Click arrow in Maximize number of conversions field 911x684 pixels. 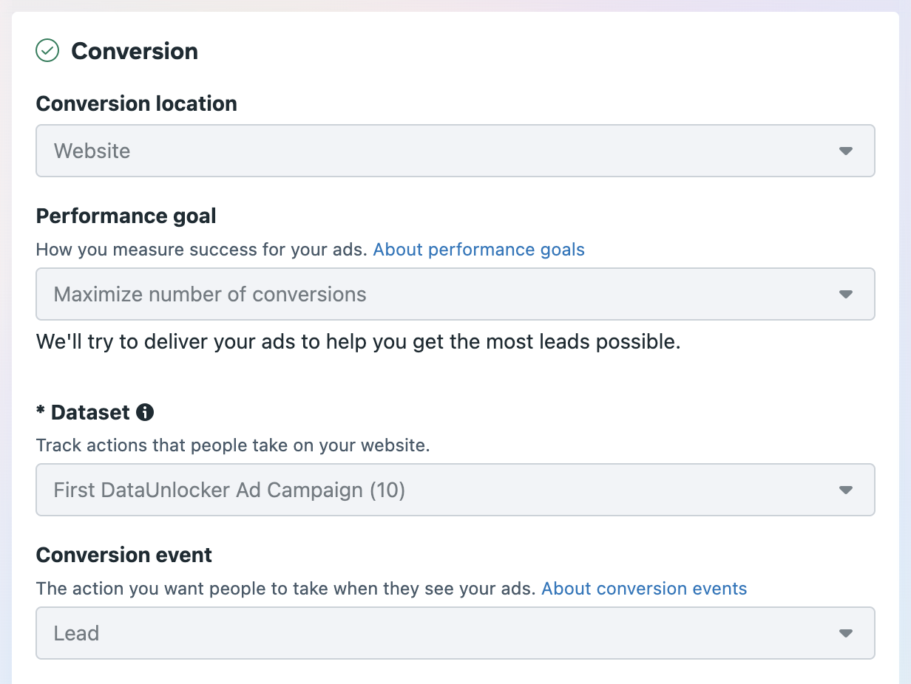tap(846, 294)
